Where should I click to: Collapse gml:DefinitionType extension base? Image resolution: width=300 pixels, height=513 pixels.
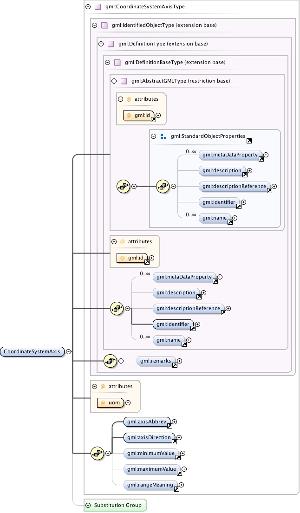101,44
